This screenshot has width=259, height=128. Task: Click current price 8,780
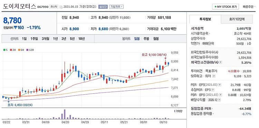click(12, 20)
